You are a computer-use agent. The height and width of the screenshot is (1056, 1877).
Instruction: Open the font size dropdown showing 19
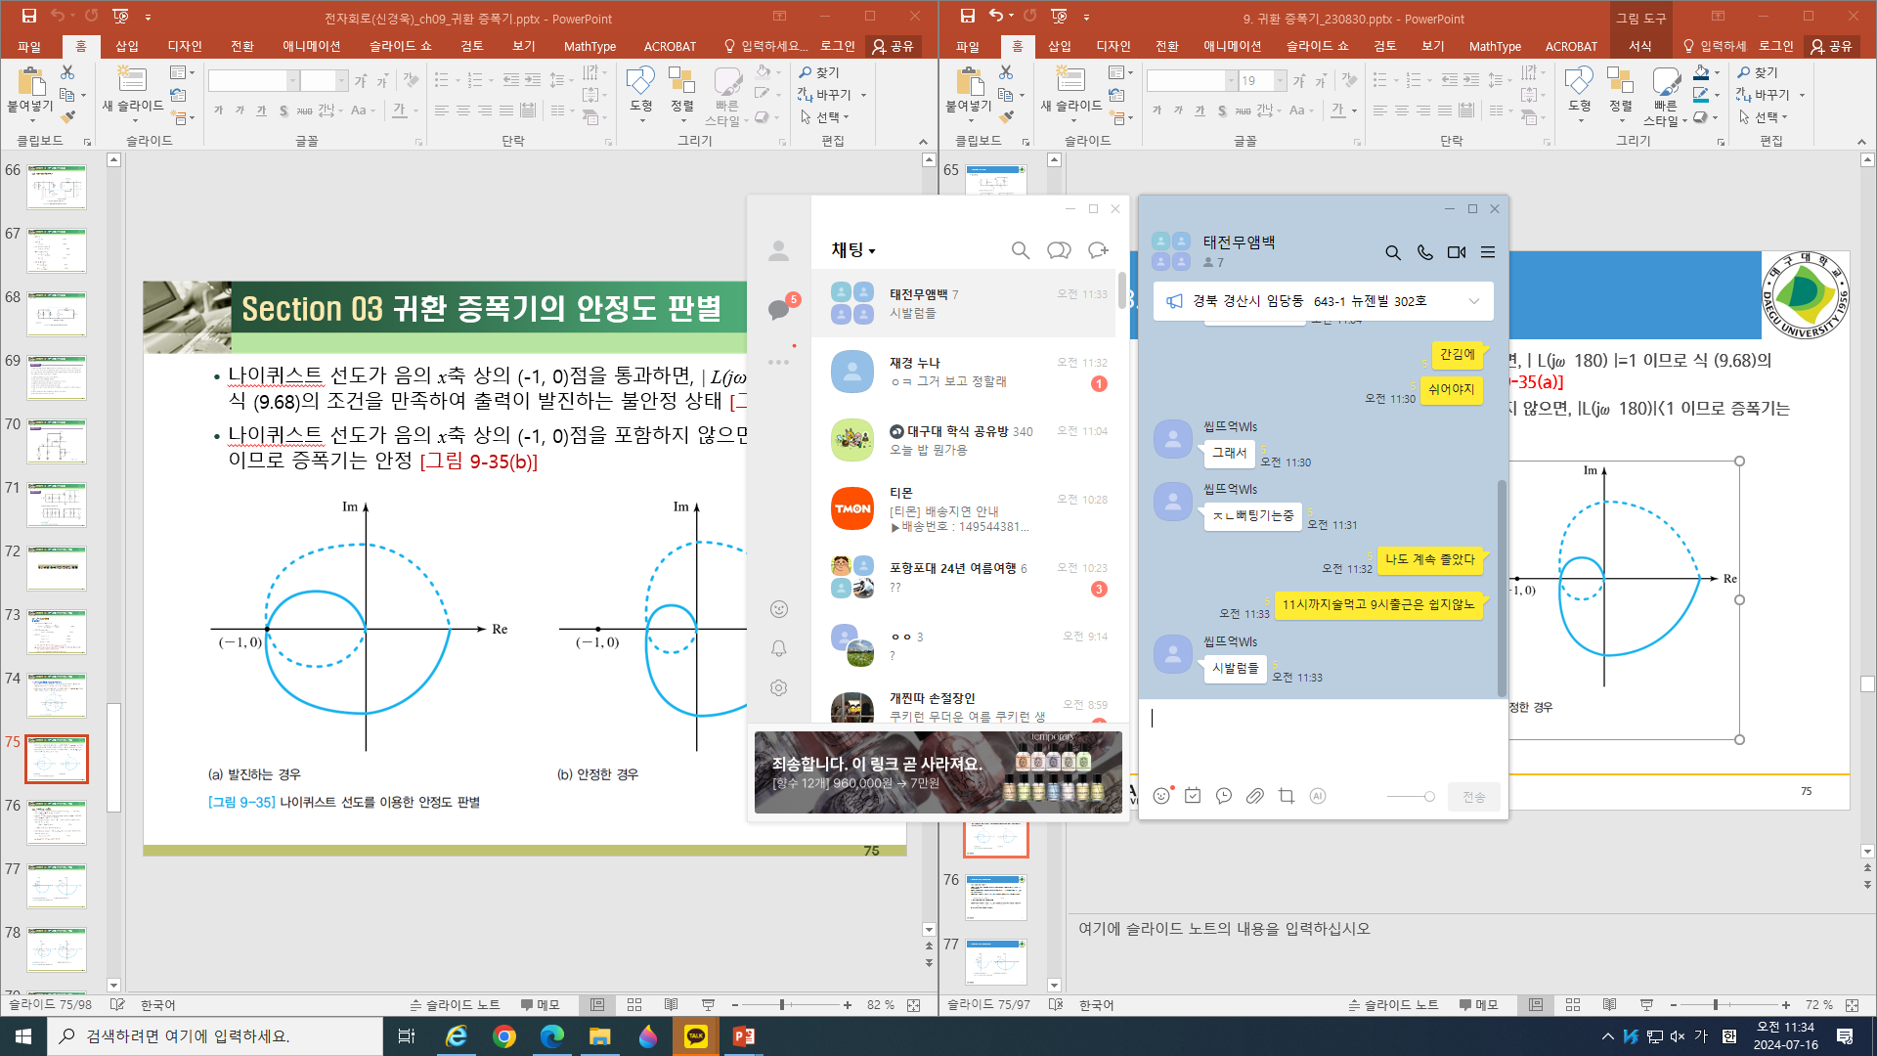(1280, 81)
